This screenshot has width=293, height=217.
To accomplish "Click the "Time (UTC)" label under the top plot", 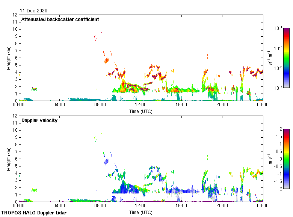I will pos(141,111).
